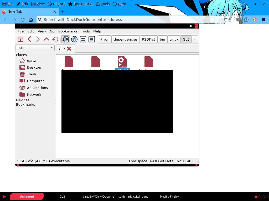Click the Firefox back arrow
The height and width of the screenshot is (201, 269).
pos(6,20)
